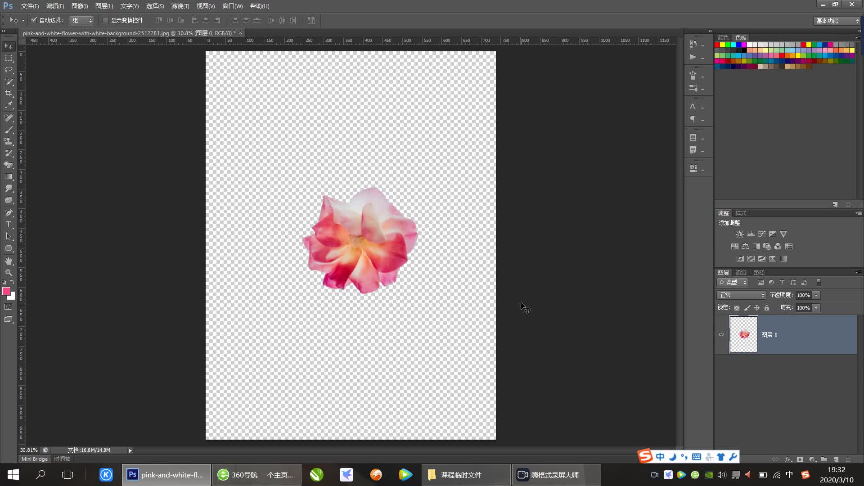Click the pink foreground color swatch

[6, 292]
